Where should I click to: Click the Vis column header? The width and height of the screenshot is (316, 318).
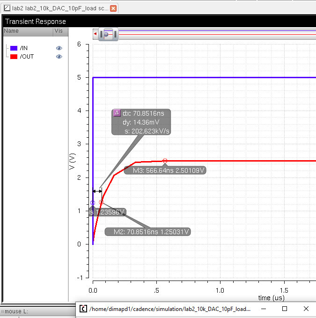click(59, 31)
